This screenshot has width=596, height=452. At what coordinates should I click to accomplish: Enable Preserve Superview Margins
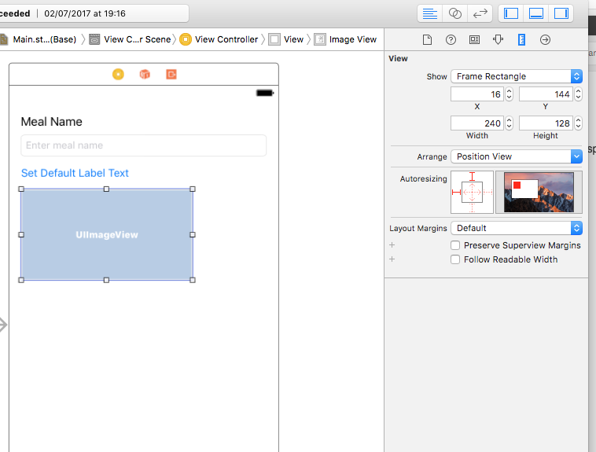455,245
